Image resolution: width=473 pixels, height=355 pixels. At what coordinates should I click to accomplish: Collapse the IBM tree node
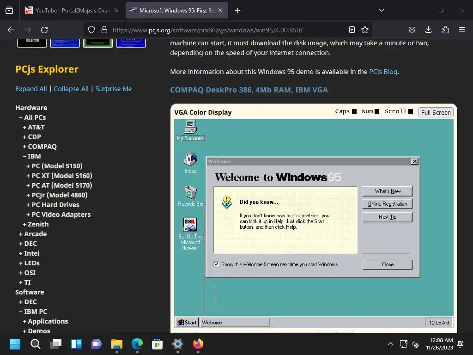pyautogui.click(x=32, y=156)
